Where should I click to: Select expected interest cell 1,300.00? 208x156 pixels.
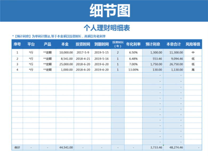pyautogui.click(x=153, y=53)
